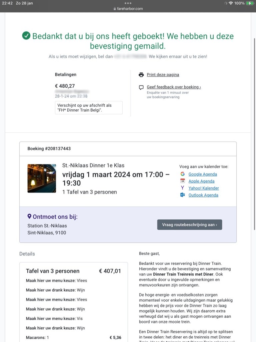256x342 pixels.
Task: Click the location pin icon
Action: pos(29,217)
